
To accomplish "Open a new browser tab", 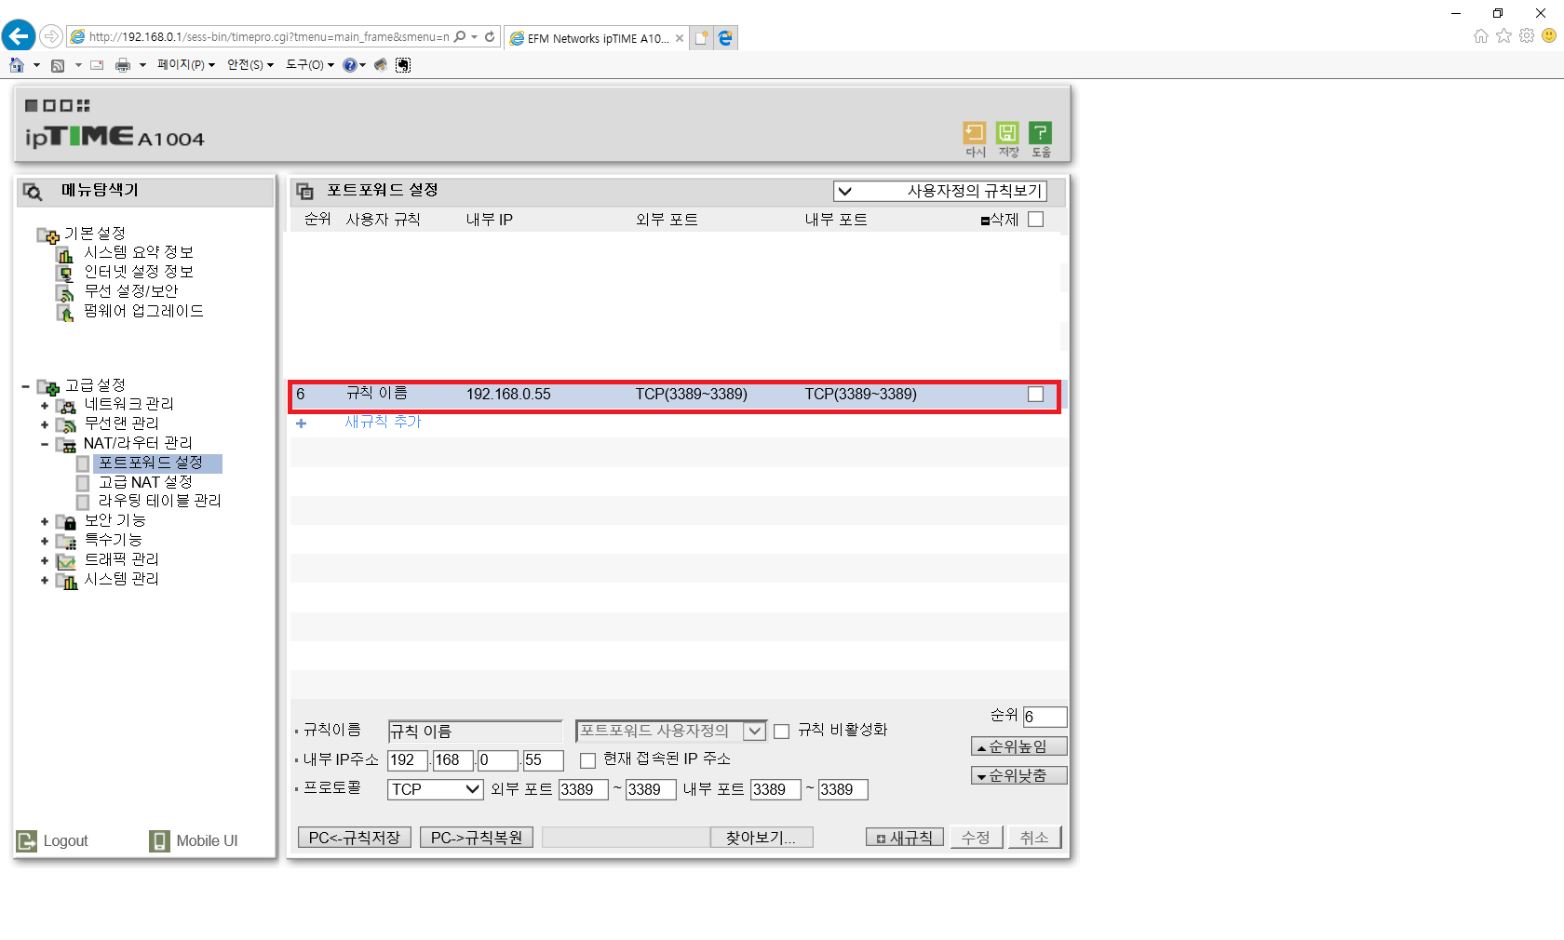I will tap(702, 38).
